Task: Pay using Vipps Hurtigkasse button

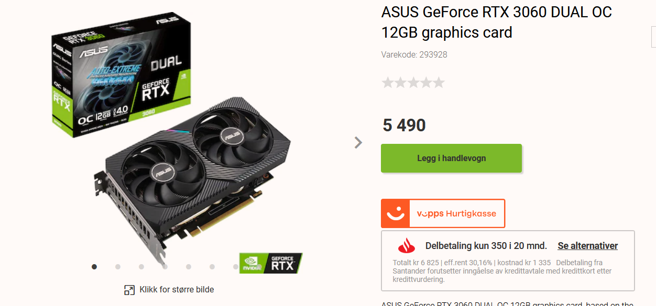Action: point(443,213)
